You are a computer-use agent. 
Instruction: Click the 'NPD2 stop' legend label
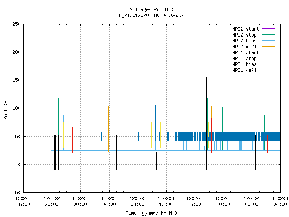(244, 35)
